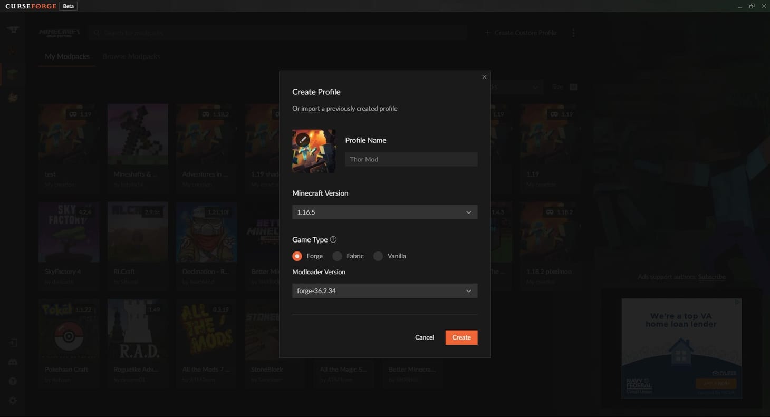Image resolution: width=770 pixels, height=417 pixels.
Task: Click the Profile Name text field
Action: [x=411, y=159]
